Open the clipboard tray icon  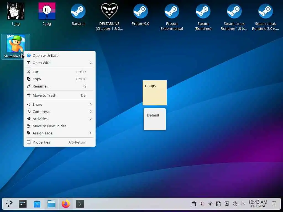[194, 204]
